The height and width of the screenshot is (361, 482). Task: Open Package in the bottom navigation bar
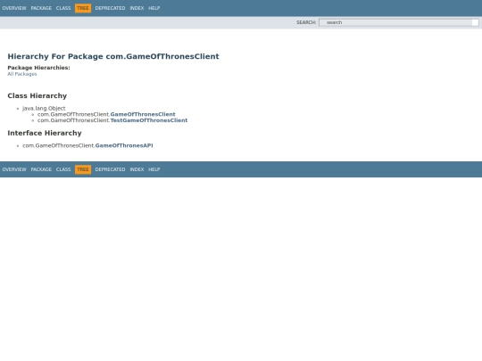(x=41, y=169)
